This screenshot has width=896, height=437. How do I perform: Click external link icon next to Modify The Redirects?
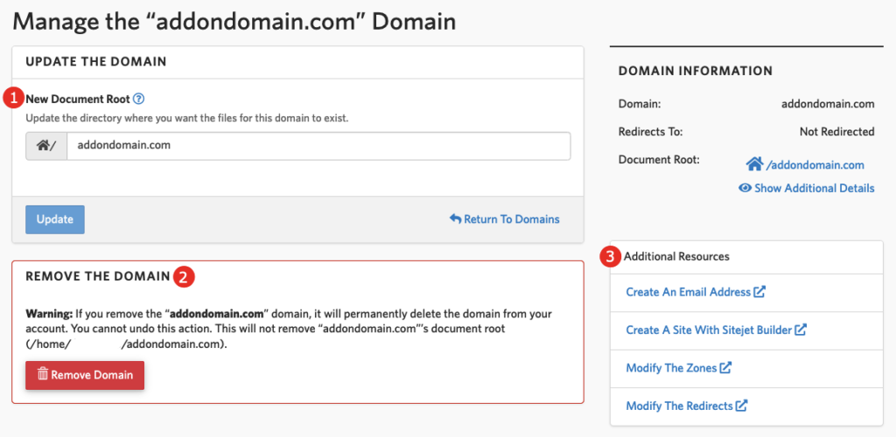(x=742, y=406)
